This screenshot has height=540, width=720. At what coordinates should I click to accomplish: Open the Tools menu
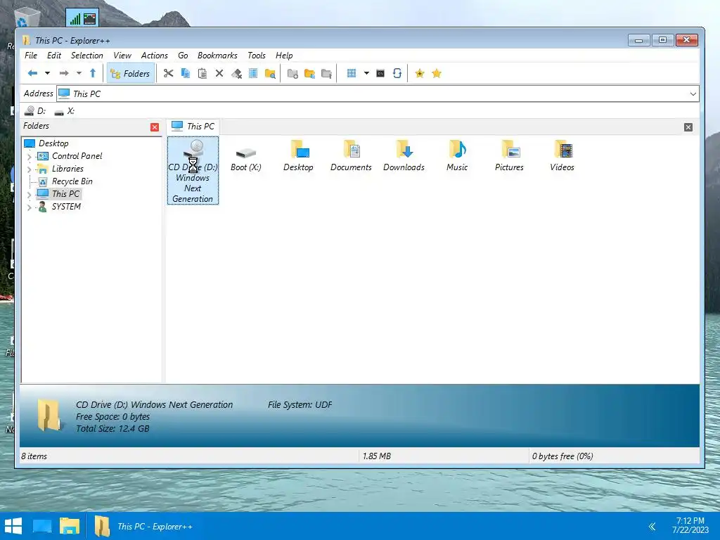tap(256, 55)
